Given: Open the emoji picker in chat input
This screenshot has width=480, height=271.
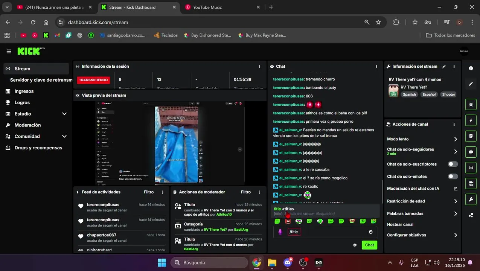Looking at the screenshot, I should 371,232.
